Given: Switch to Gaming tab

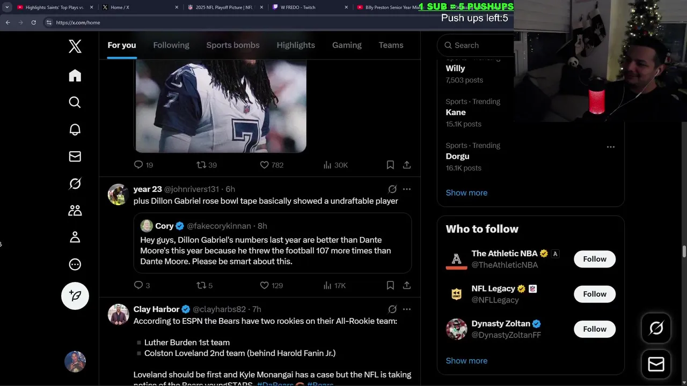Looking at the screenshot, I should (347, 45).
